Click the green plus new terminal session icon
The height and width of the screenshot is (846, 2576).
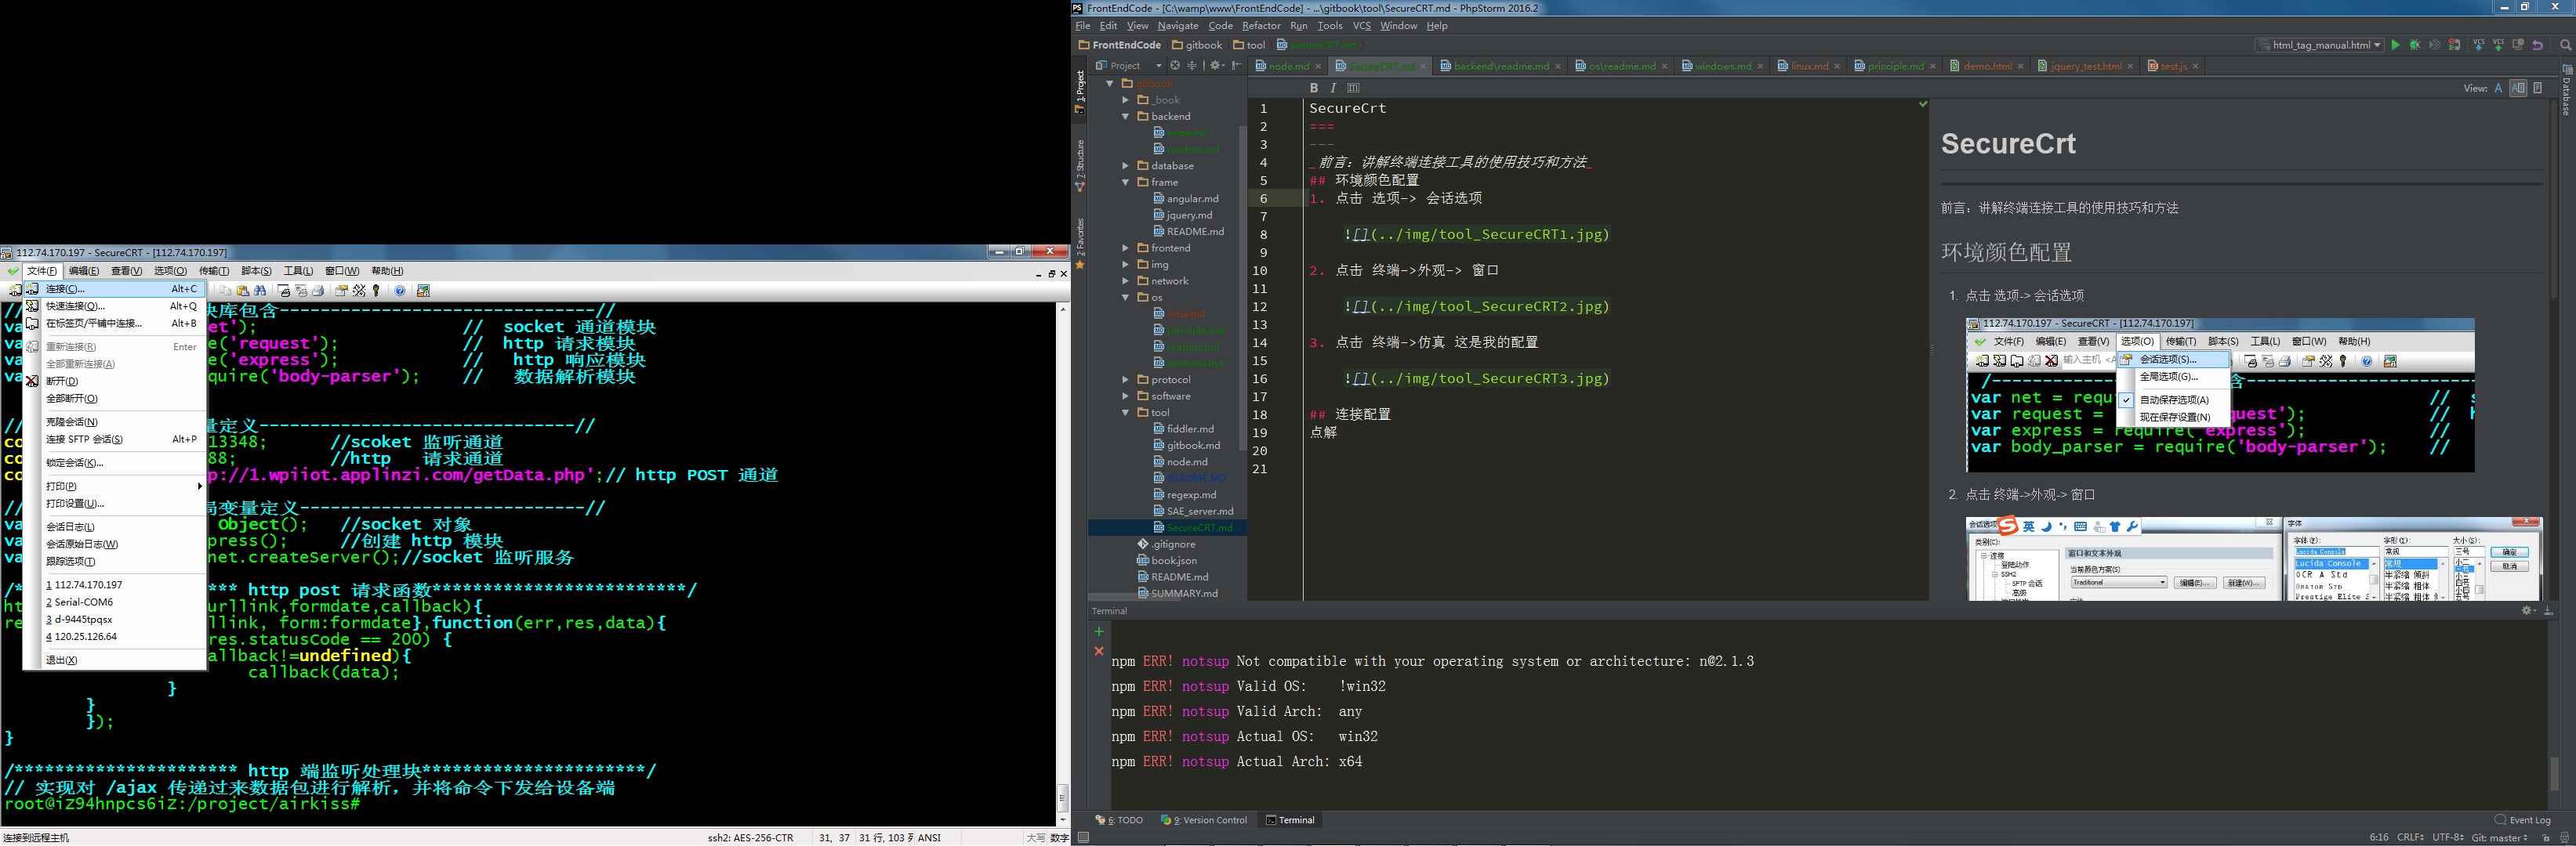[1099, 631]
